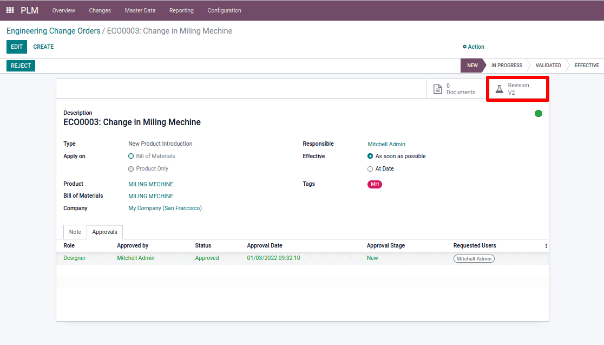Click the Action gear icon
The width and height of the screenshot is (604, 345).
coord(464,47)
